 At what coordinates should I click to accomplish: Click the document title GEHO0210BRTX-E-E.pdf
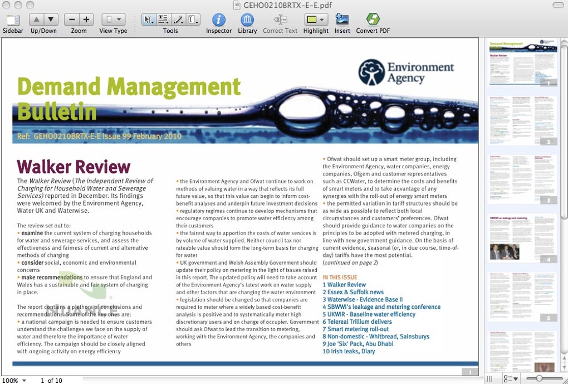[x=288, y=5]
